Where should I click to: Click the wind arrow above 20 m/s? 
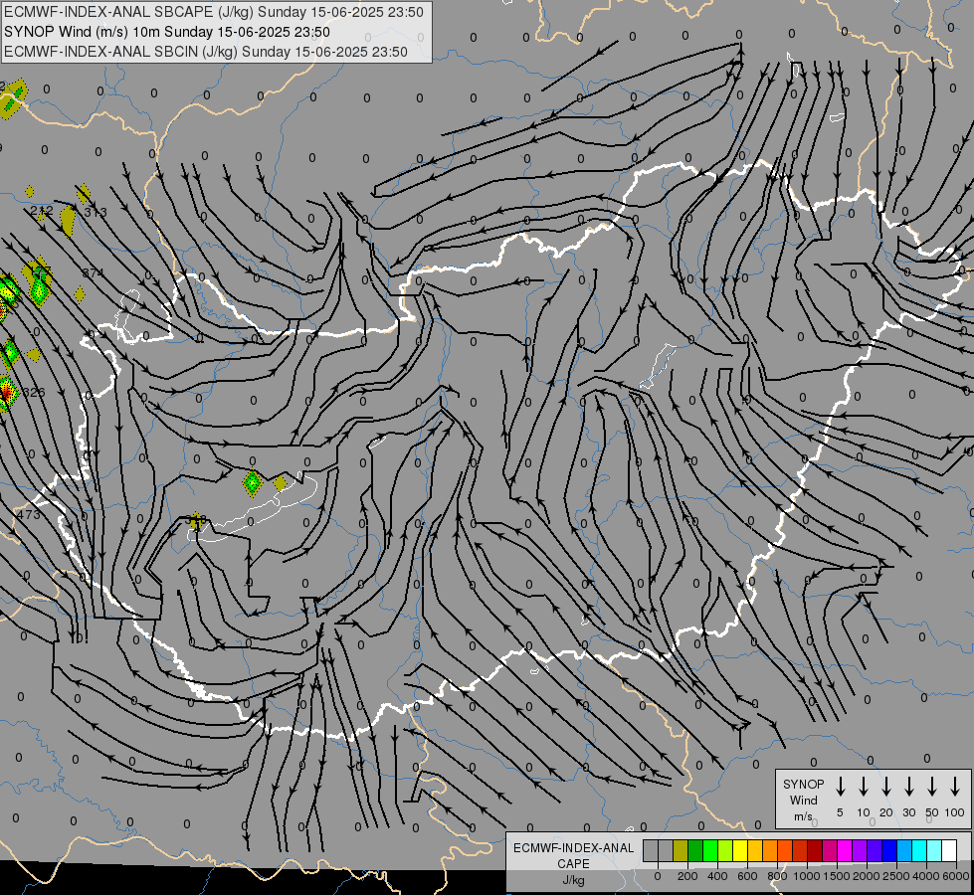(x=885, y=787)
